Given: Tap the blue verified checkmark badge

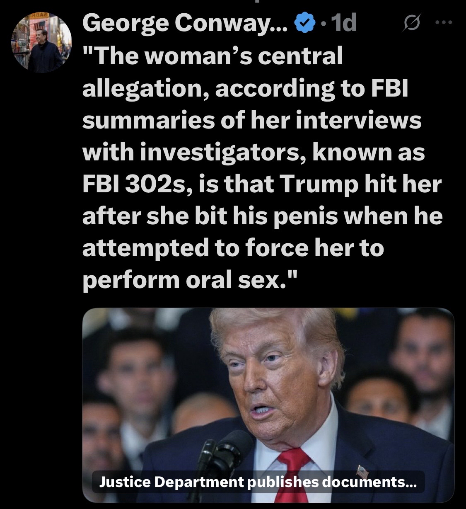Looking at the screenshot, I should tap(303, 24).
